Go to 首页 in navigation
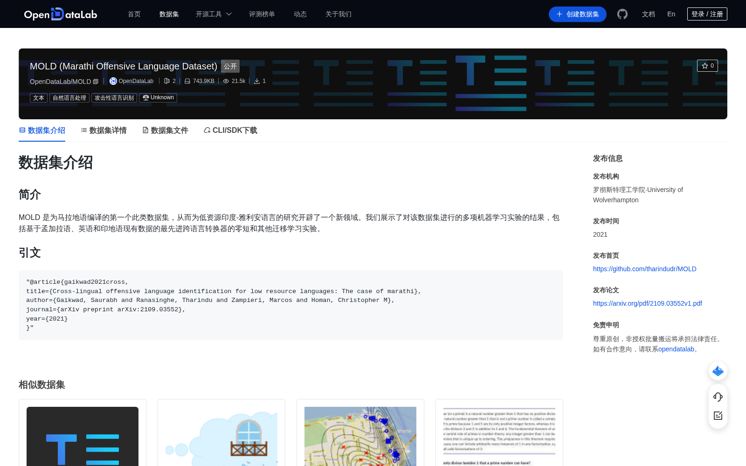Viewport: 746px width, 466px height. click(134, 14)
